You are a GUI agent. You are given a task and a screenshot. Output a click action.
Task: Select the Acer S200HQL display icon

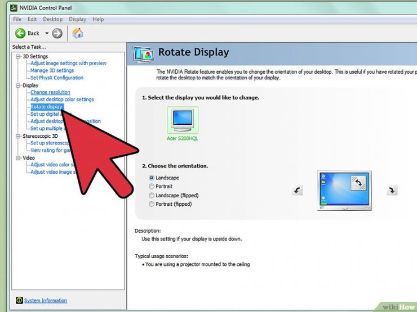tap(183, 120)
